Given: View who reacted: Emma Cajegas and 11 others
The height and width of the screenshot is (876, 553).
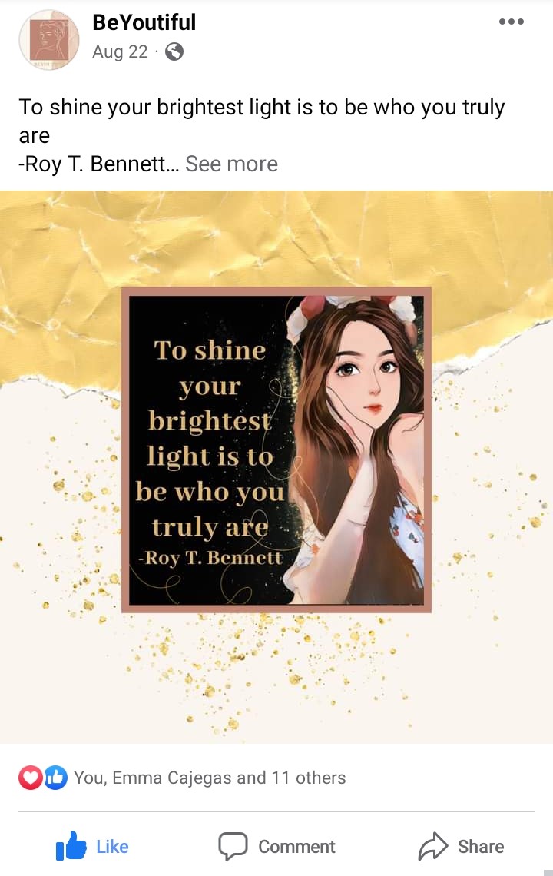Looking at the screenshot, I should pos(210,778).
